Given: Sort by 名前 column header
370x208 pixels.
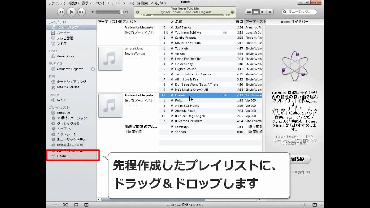Looking at the screenshot, I should (x=201, y=22).
